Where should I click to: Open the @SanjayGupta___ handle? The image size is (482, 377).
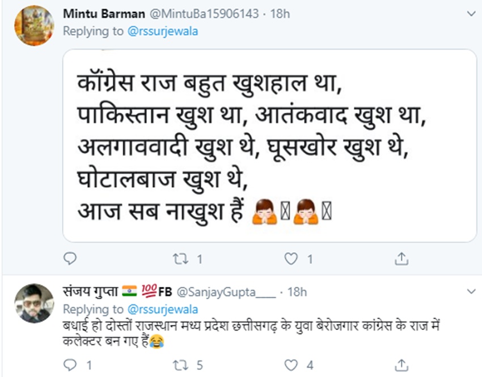pyautogui.click(x=226, y=292)
